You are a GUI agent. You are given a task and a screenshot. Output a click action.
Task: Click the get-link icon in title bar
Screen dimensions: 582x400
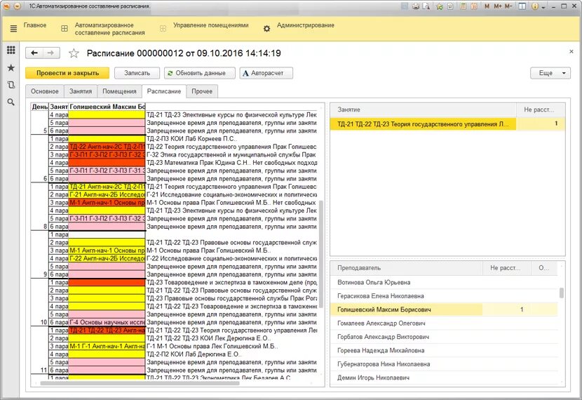pyautogui.click(x=450, y=6)
